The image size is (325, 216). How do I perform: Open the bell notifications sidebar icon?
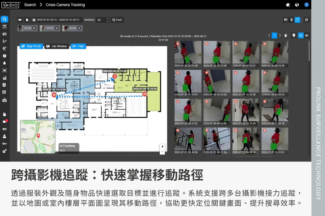tap(4, 63)
